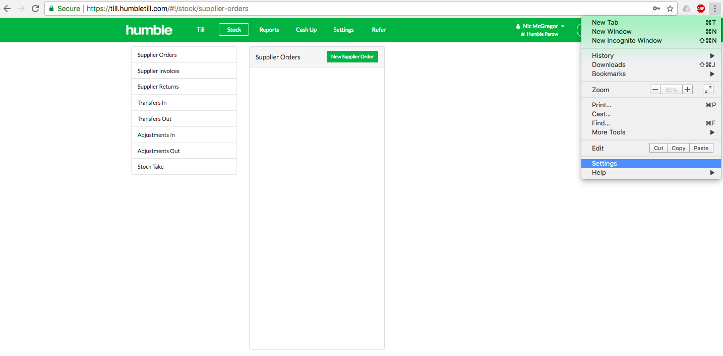Select Adjustments Out in sidebar
This screenshot has width=723, height=356.
click(x=184, y=151)
